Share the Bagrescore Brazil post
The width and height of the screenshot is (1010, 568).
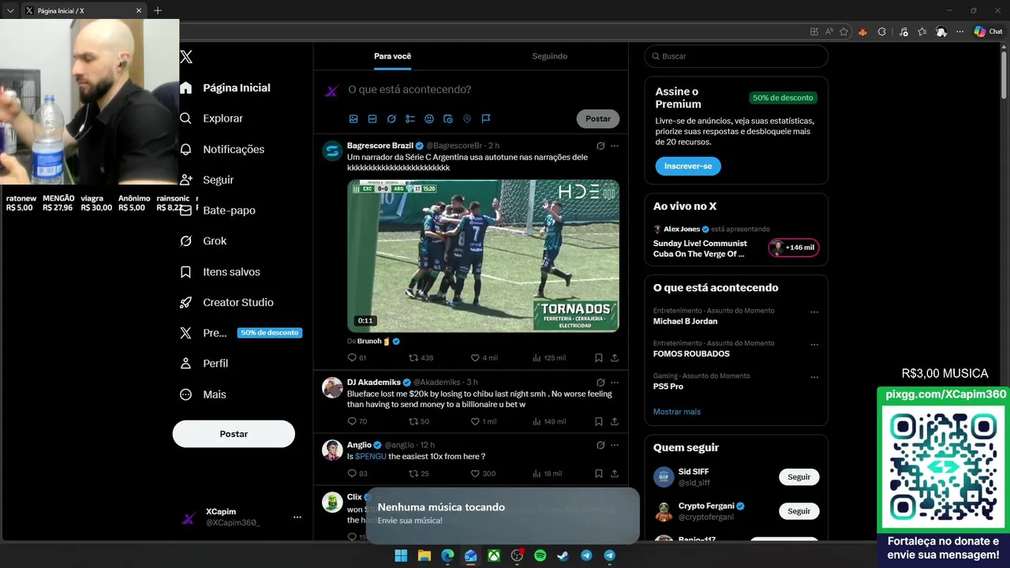pyautogui.click(x=615, y=358)
